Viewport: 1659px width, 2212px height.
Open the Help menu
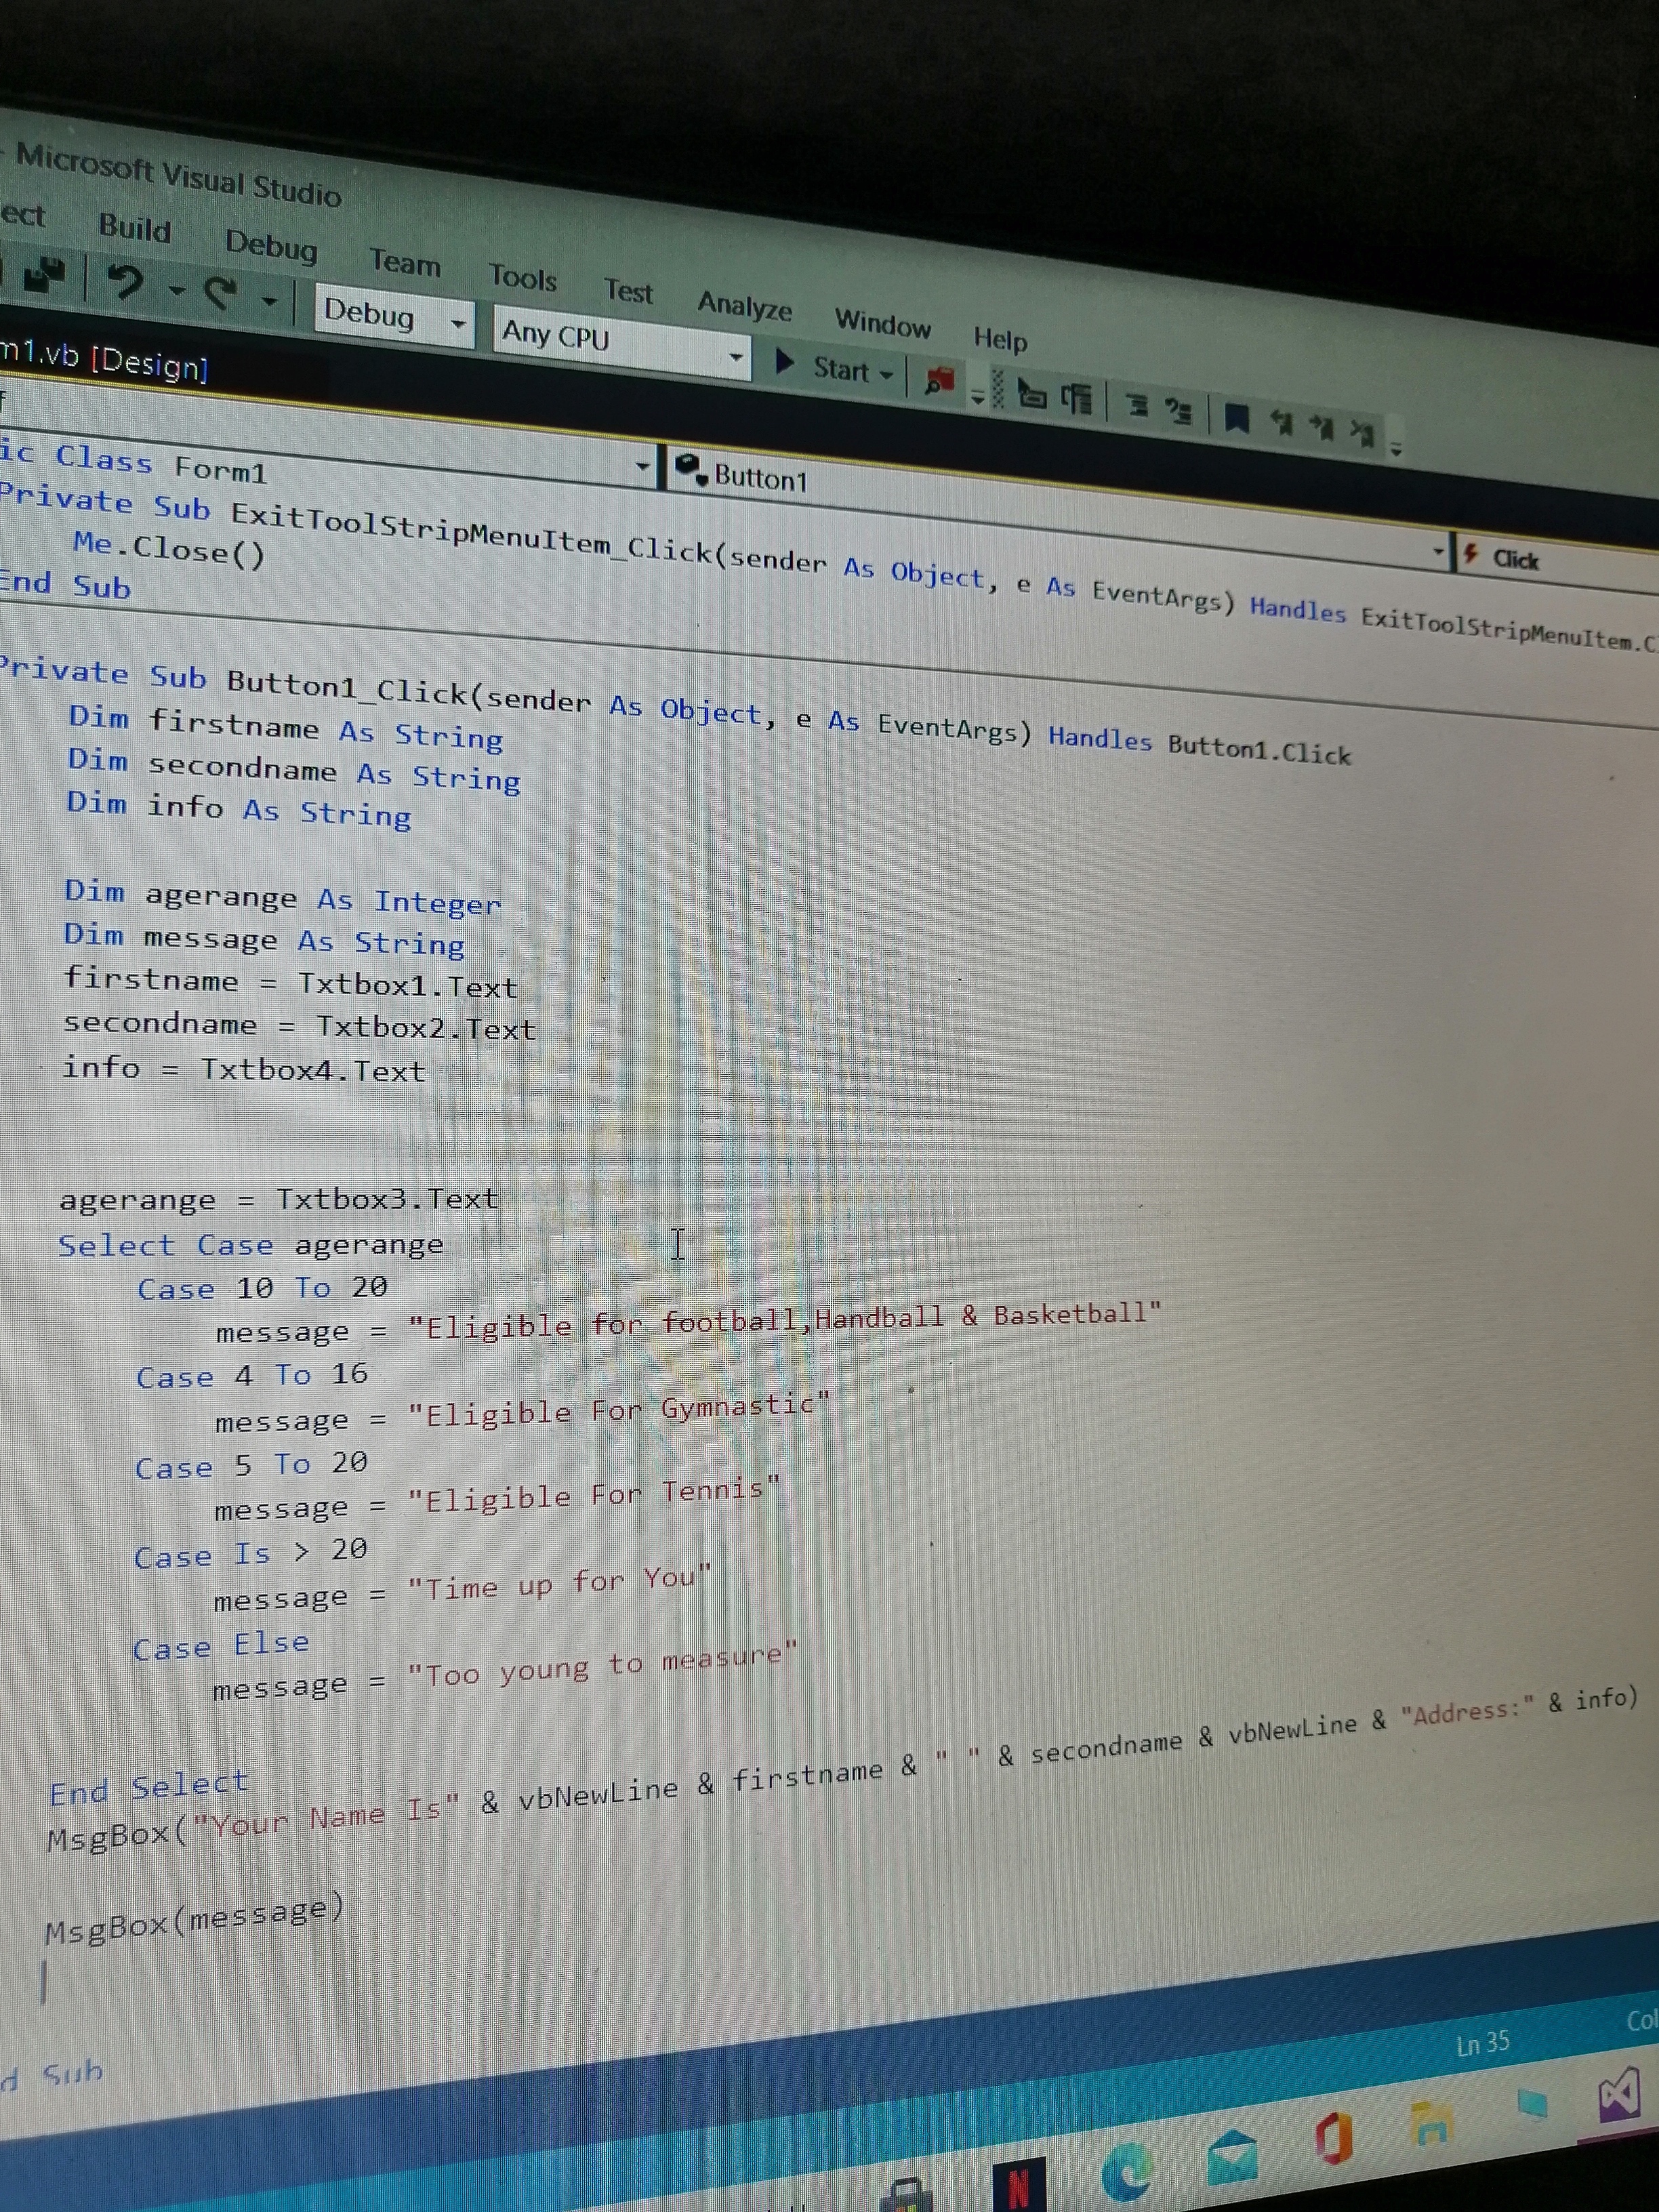tap(1000, 339)
